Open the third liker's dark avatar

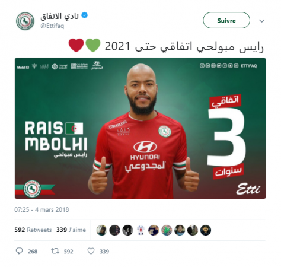tap(127, 230)
